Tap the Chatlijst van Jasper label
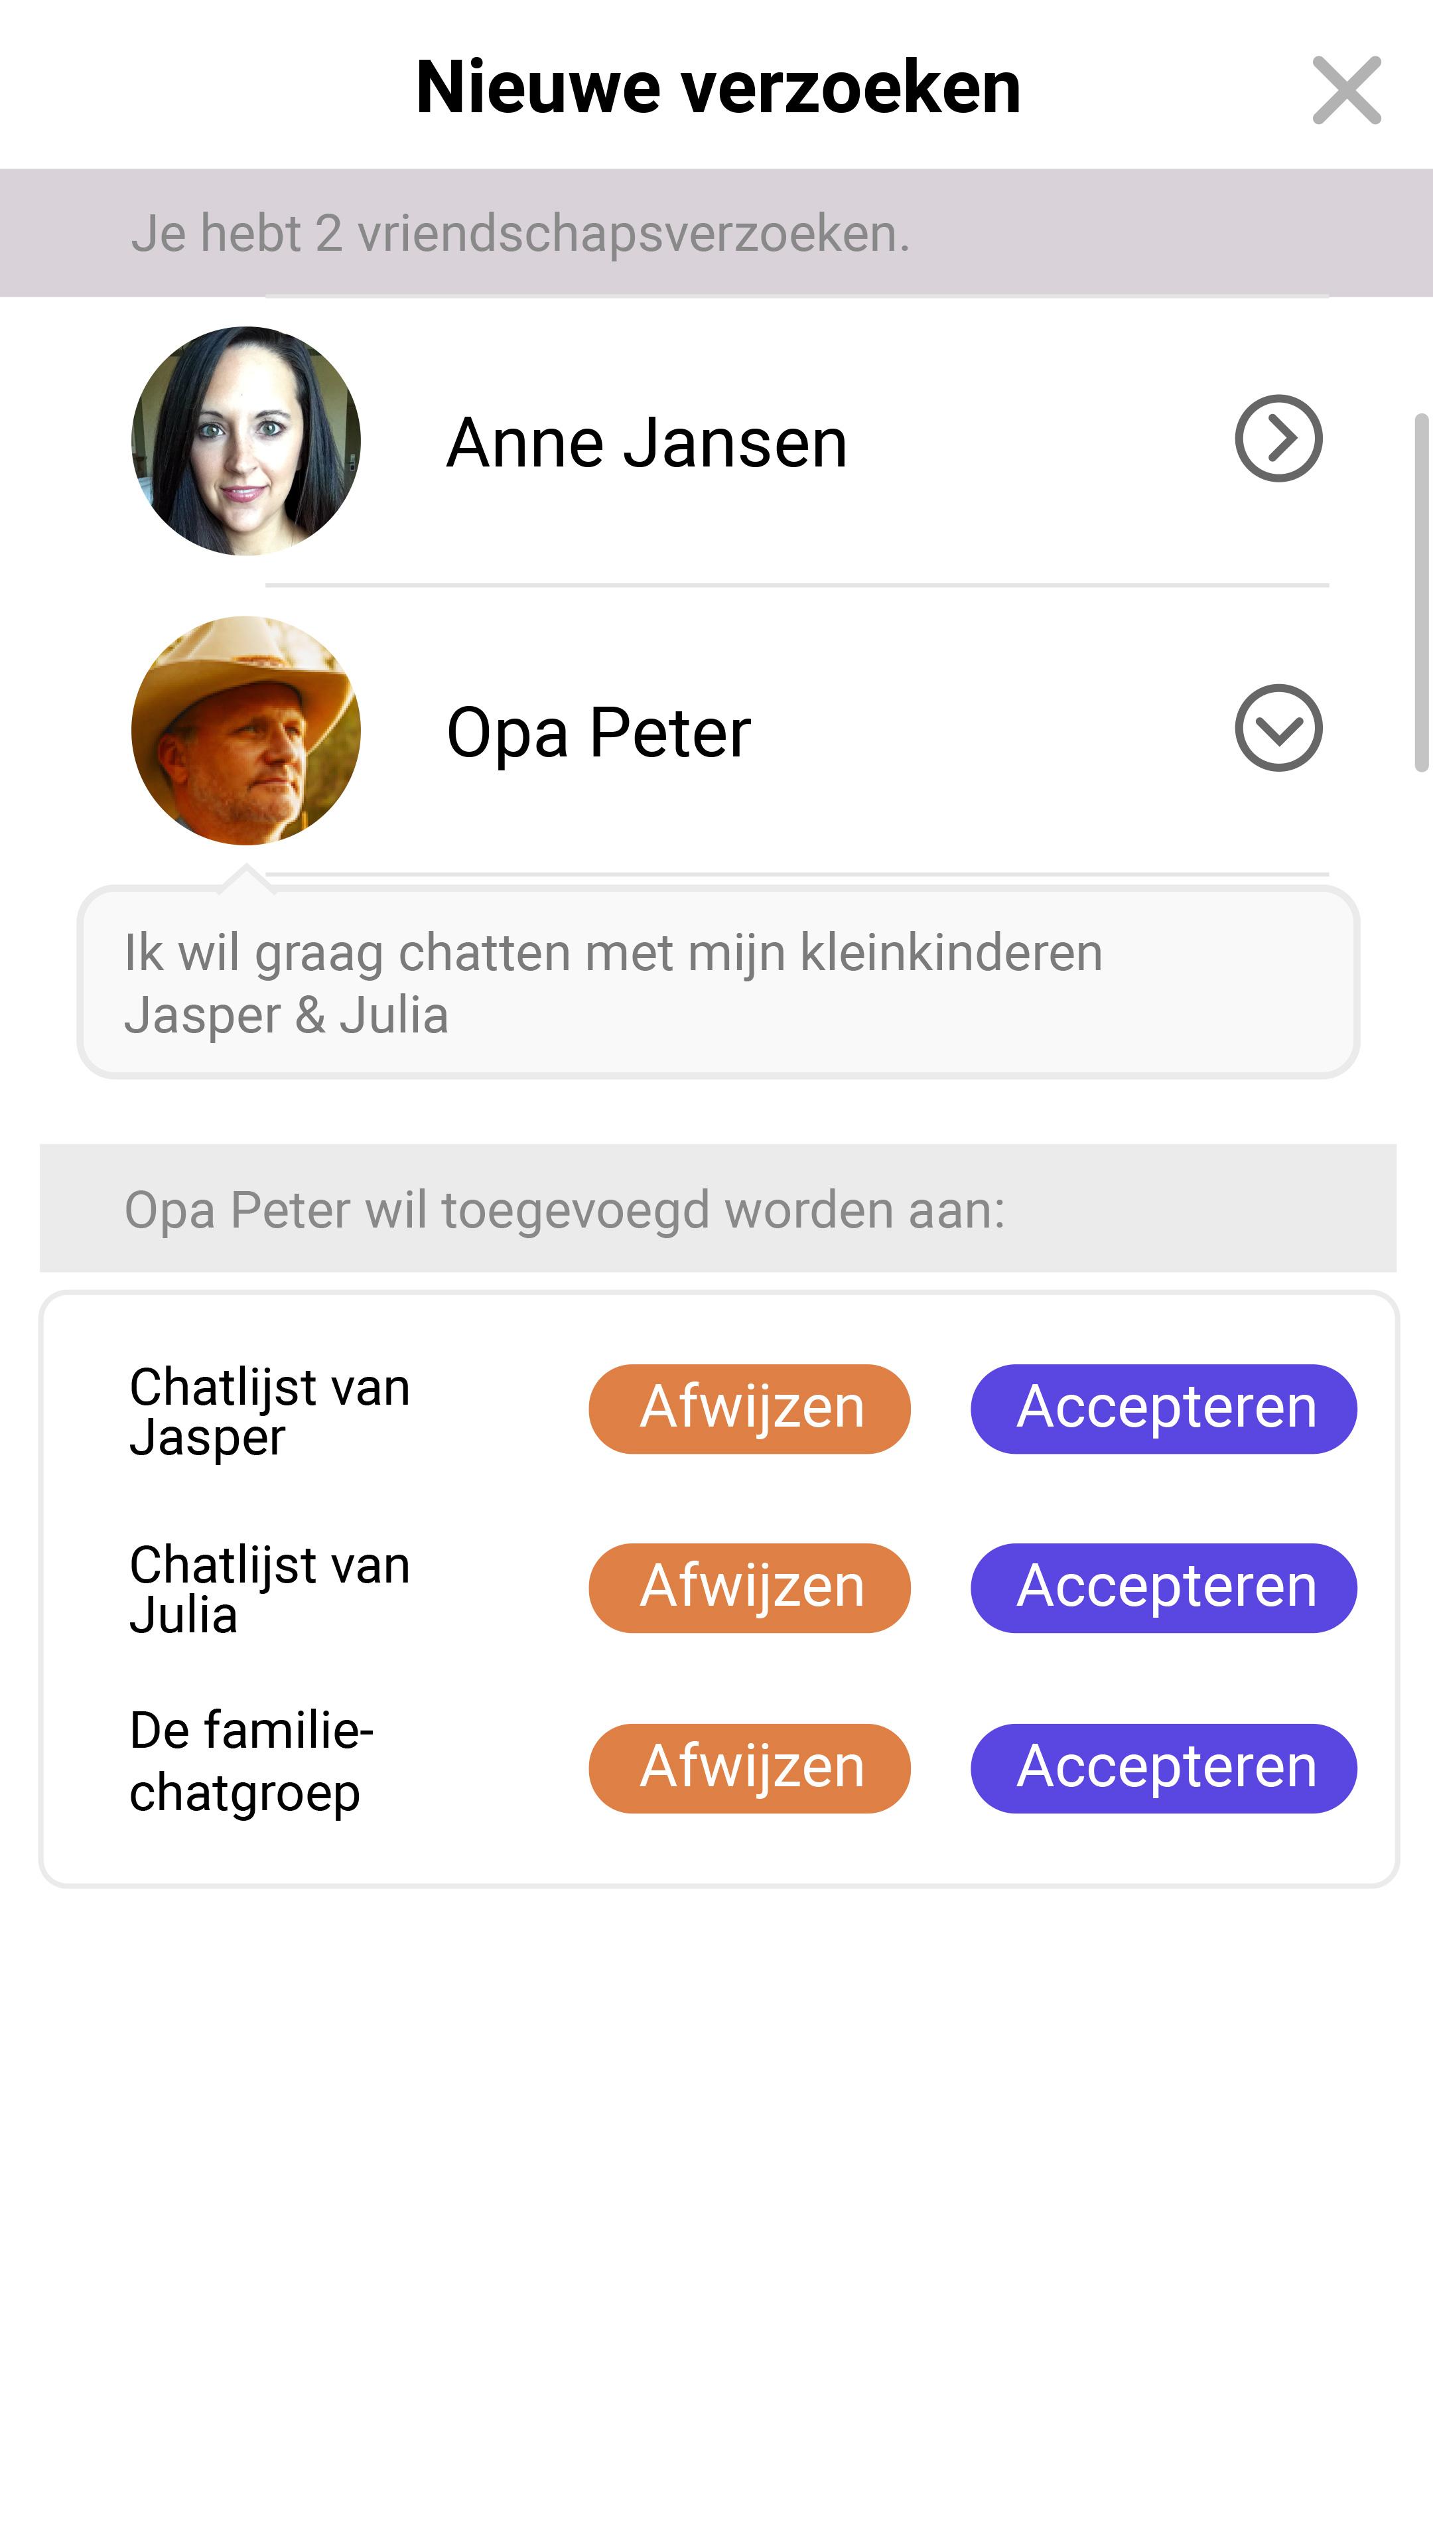 tap(269, 1411)
